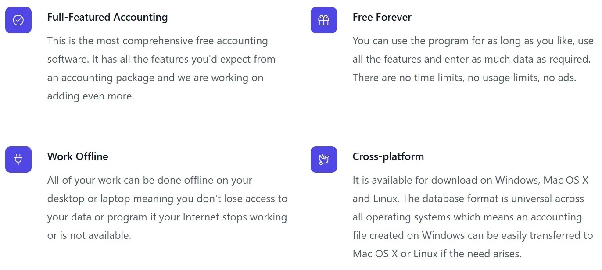Click the line beginning "You can use the program"

[473, 41]
